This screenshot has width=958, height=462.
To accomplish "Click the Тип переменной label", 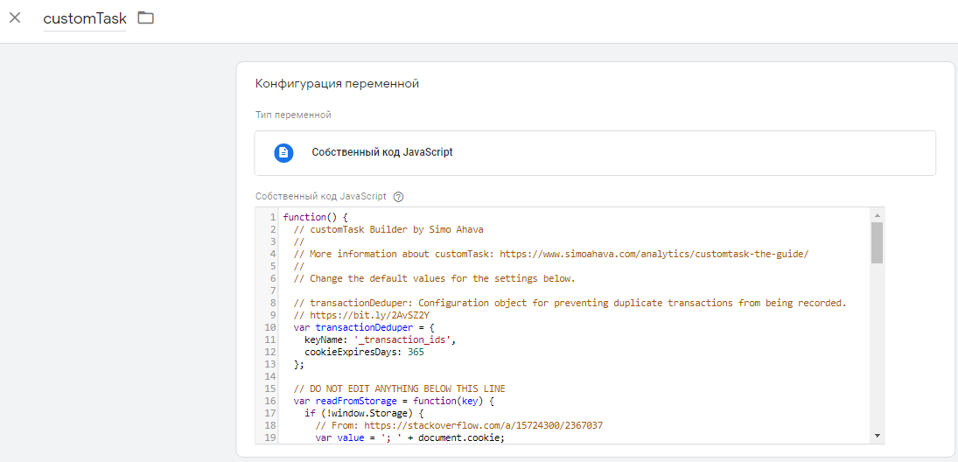I will click(x=293, y=115).
